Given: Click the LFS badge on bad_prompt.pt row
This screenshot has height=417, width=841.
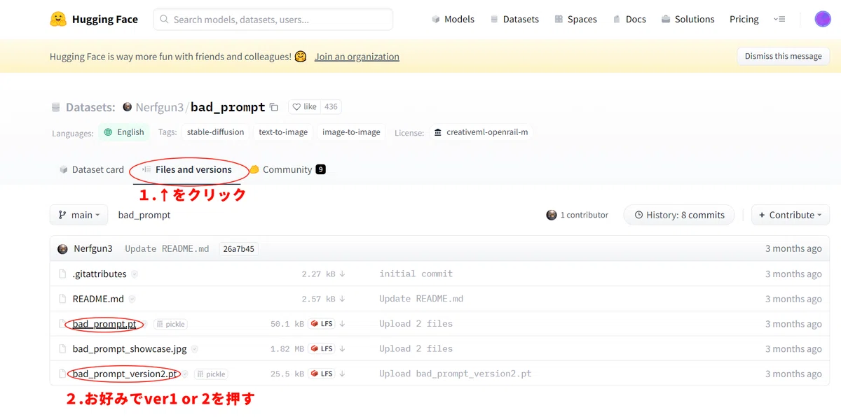Looking at the screenshot, I should 322,324.
